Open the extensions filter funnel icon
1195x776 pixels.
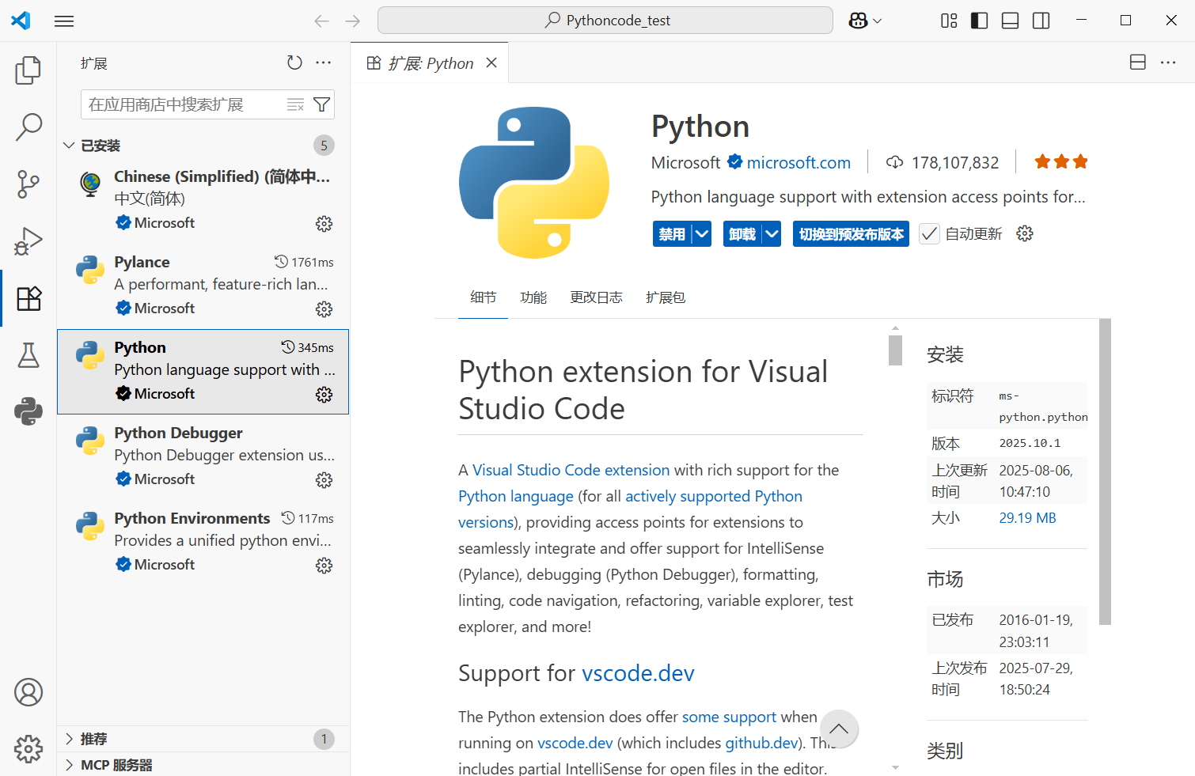(x=322, y=104)
